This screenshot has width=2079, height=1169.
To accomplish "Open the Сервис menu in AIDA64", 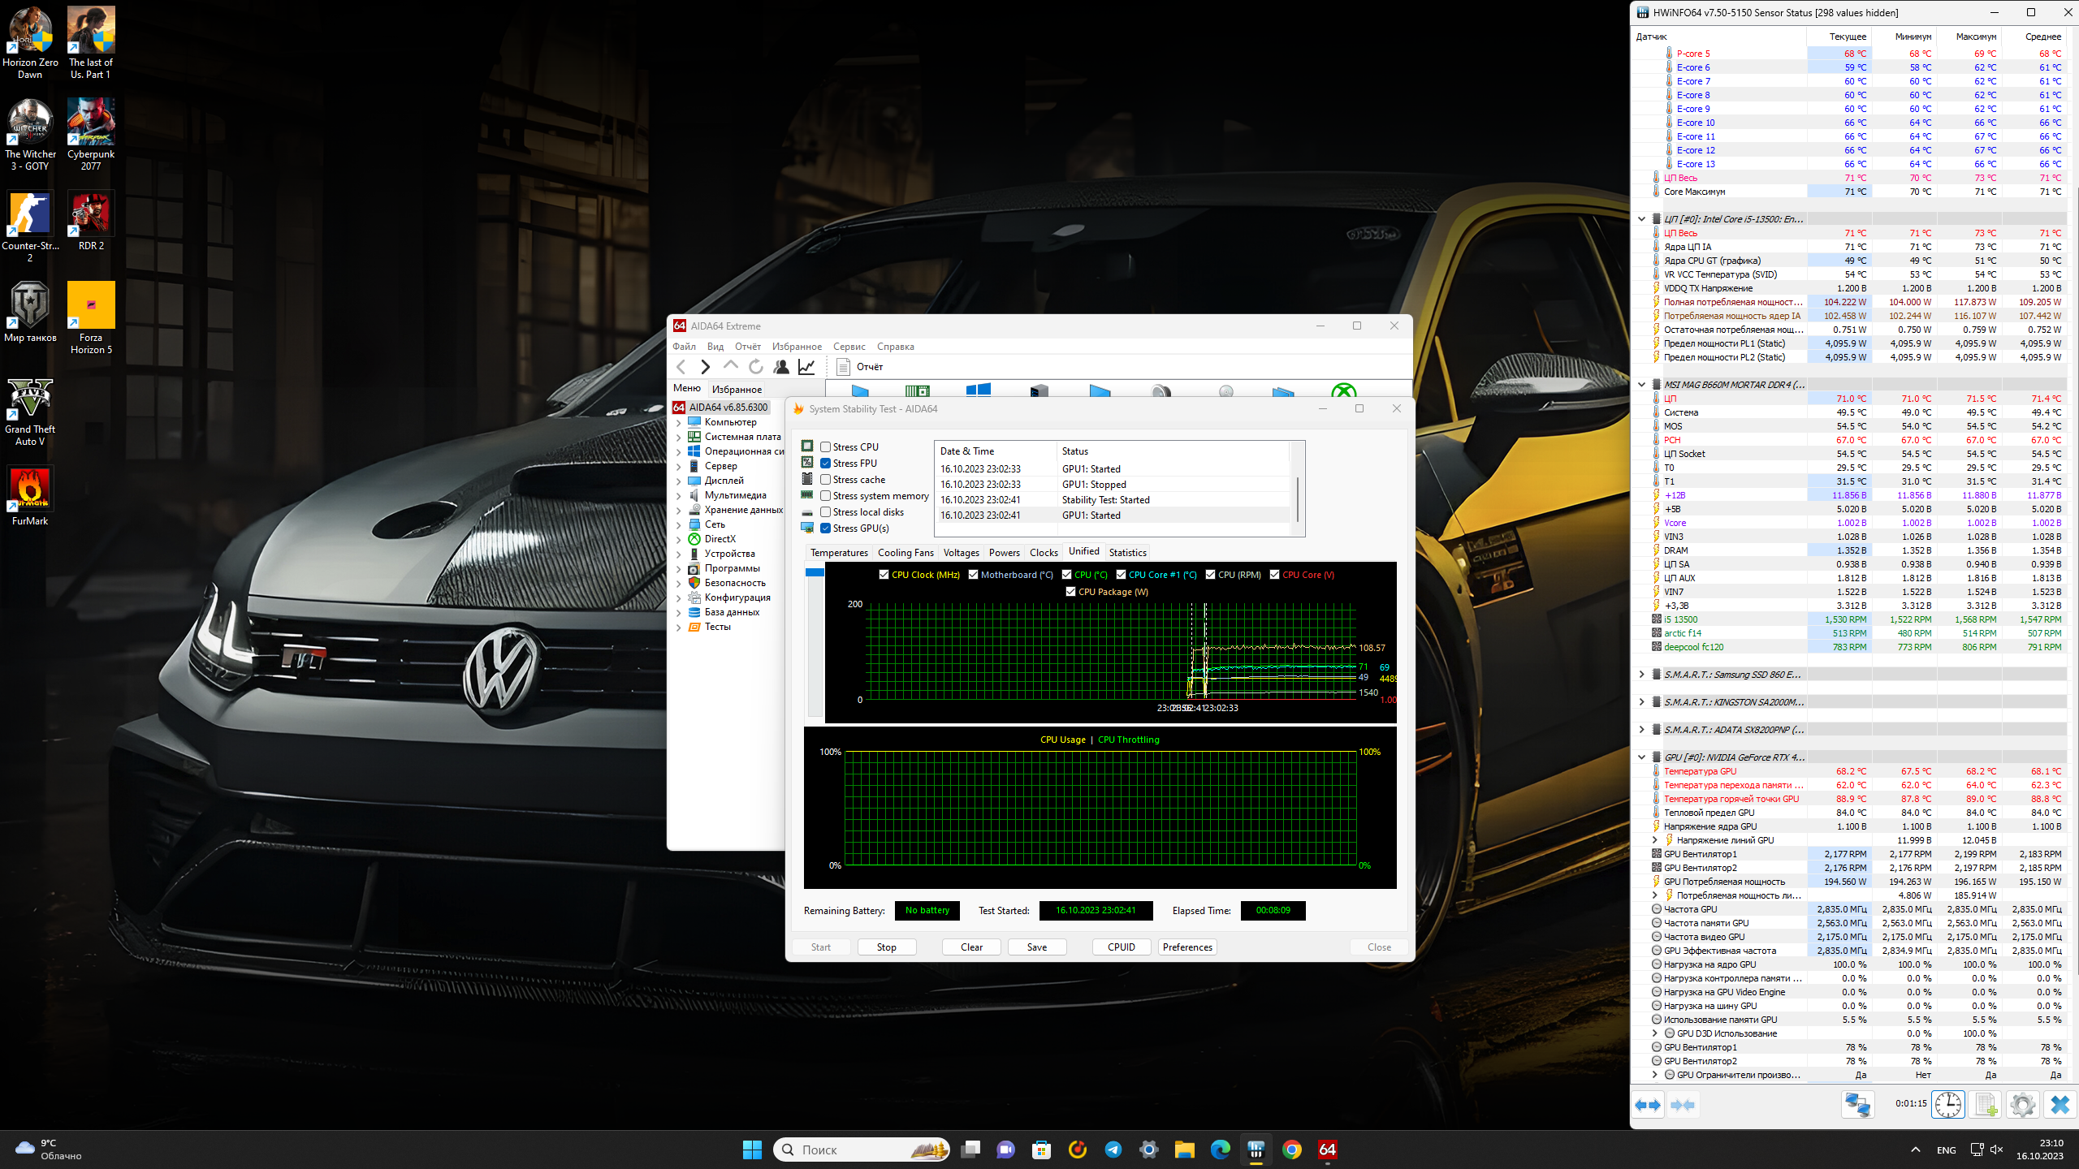I will click(x=849, y=347).
